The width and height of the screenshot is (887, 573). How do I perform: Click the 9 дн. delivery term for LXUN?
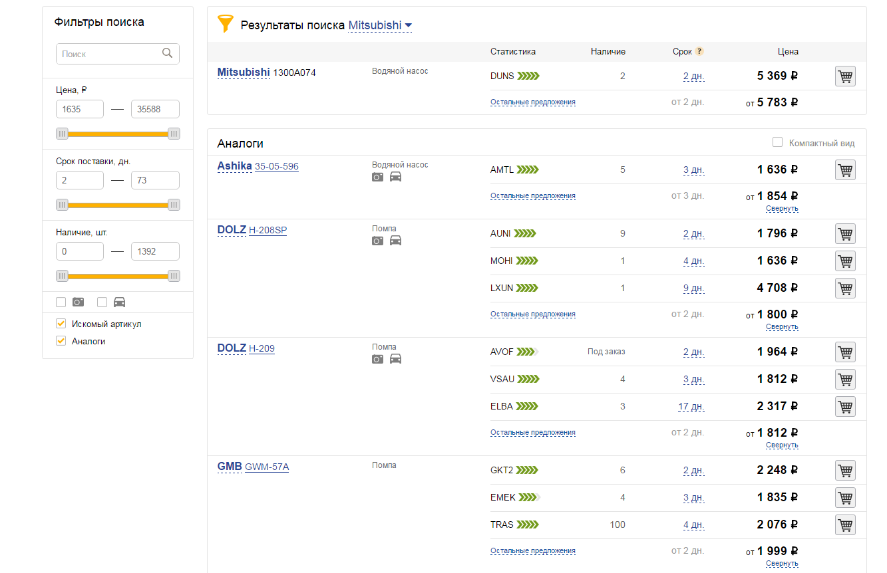693,288
